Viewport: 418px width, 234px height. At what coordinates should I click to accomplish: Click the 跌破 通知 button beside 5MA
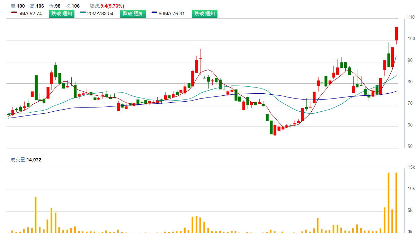[61, 14]
